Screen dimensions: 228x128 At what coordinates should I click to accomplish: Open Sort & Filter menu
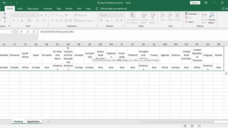pyautogui.click(x=204, y=18)
